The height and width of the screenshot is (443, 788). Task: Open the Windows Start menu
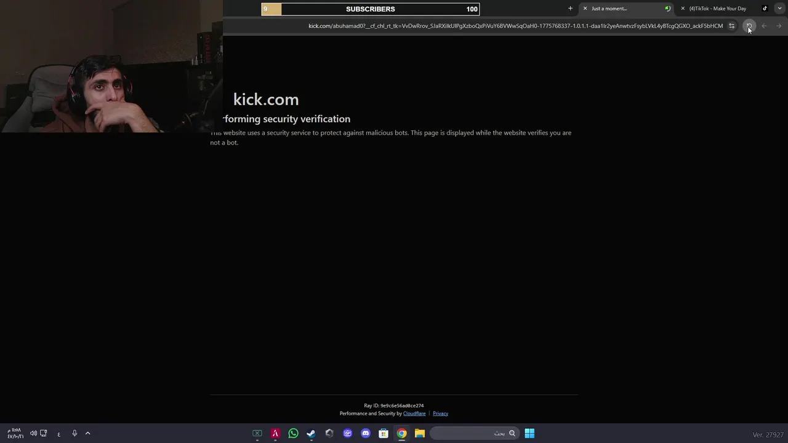click(x=529, y=433)
